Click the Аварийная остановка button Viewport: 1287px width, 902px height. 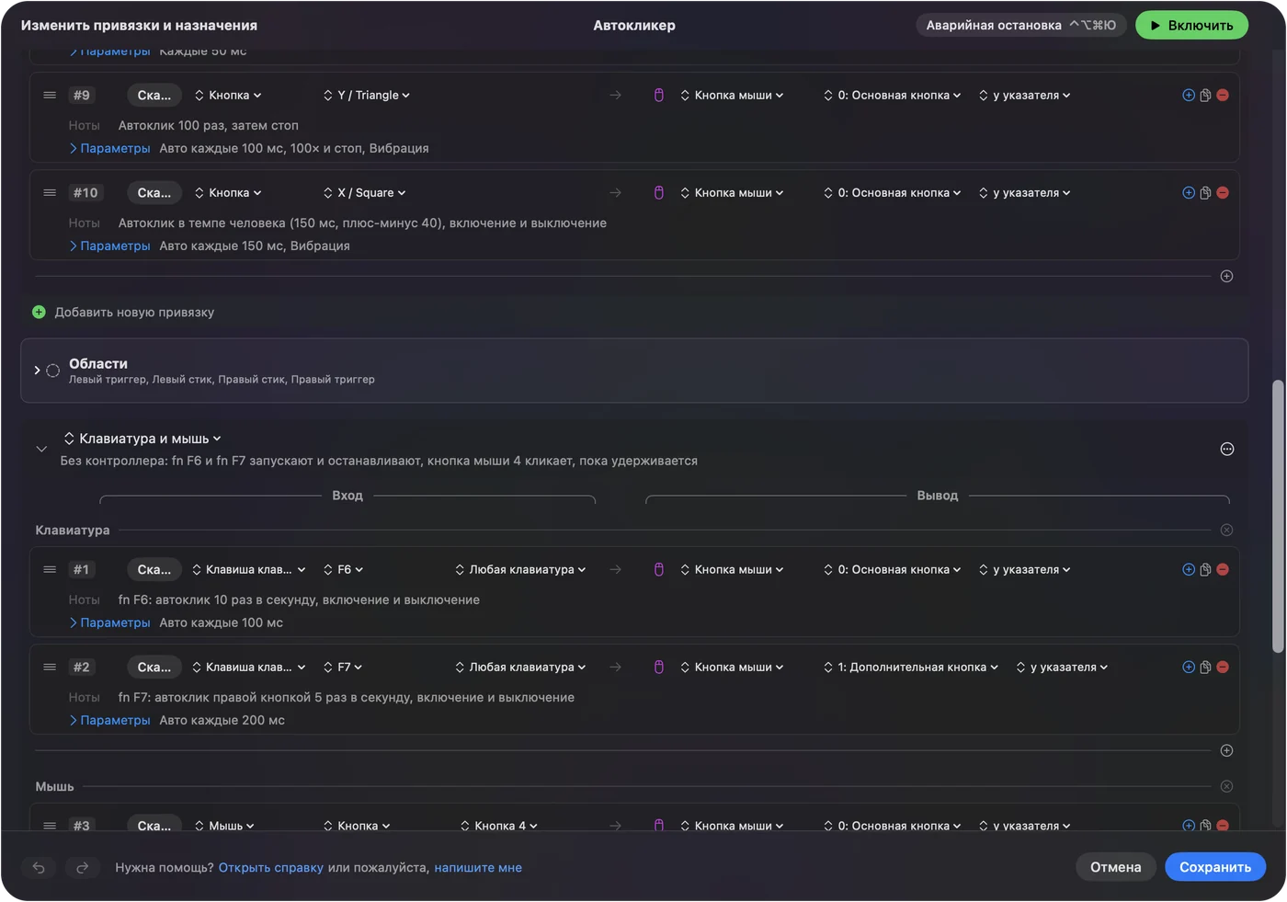coord(1021,26)
